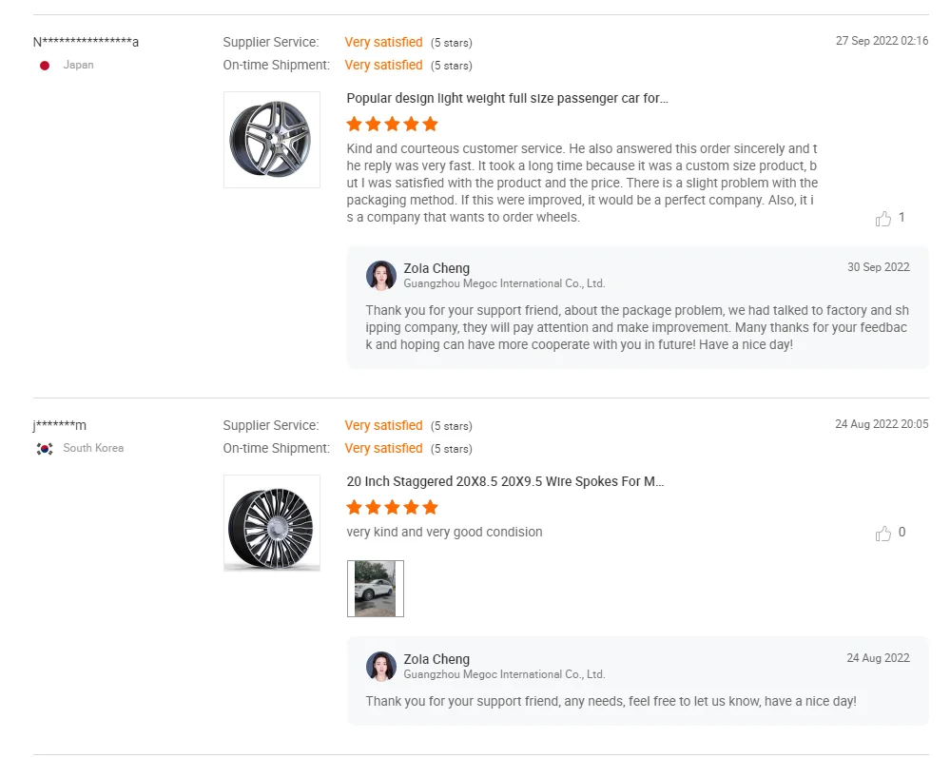Open '20 Inch Staggered 20X8.5 20X9.5' product link
Image resolution: width=950 pixels, height=758 pixels.
pyautogui.click(x=505, y=482)
